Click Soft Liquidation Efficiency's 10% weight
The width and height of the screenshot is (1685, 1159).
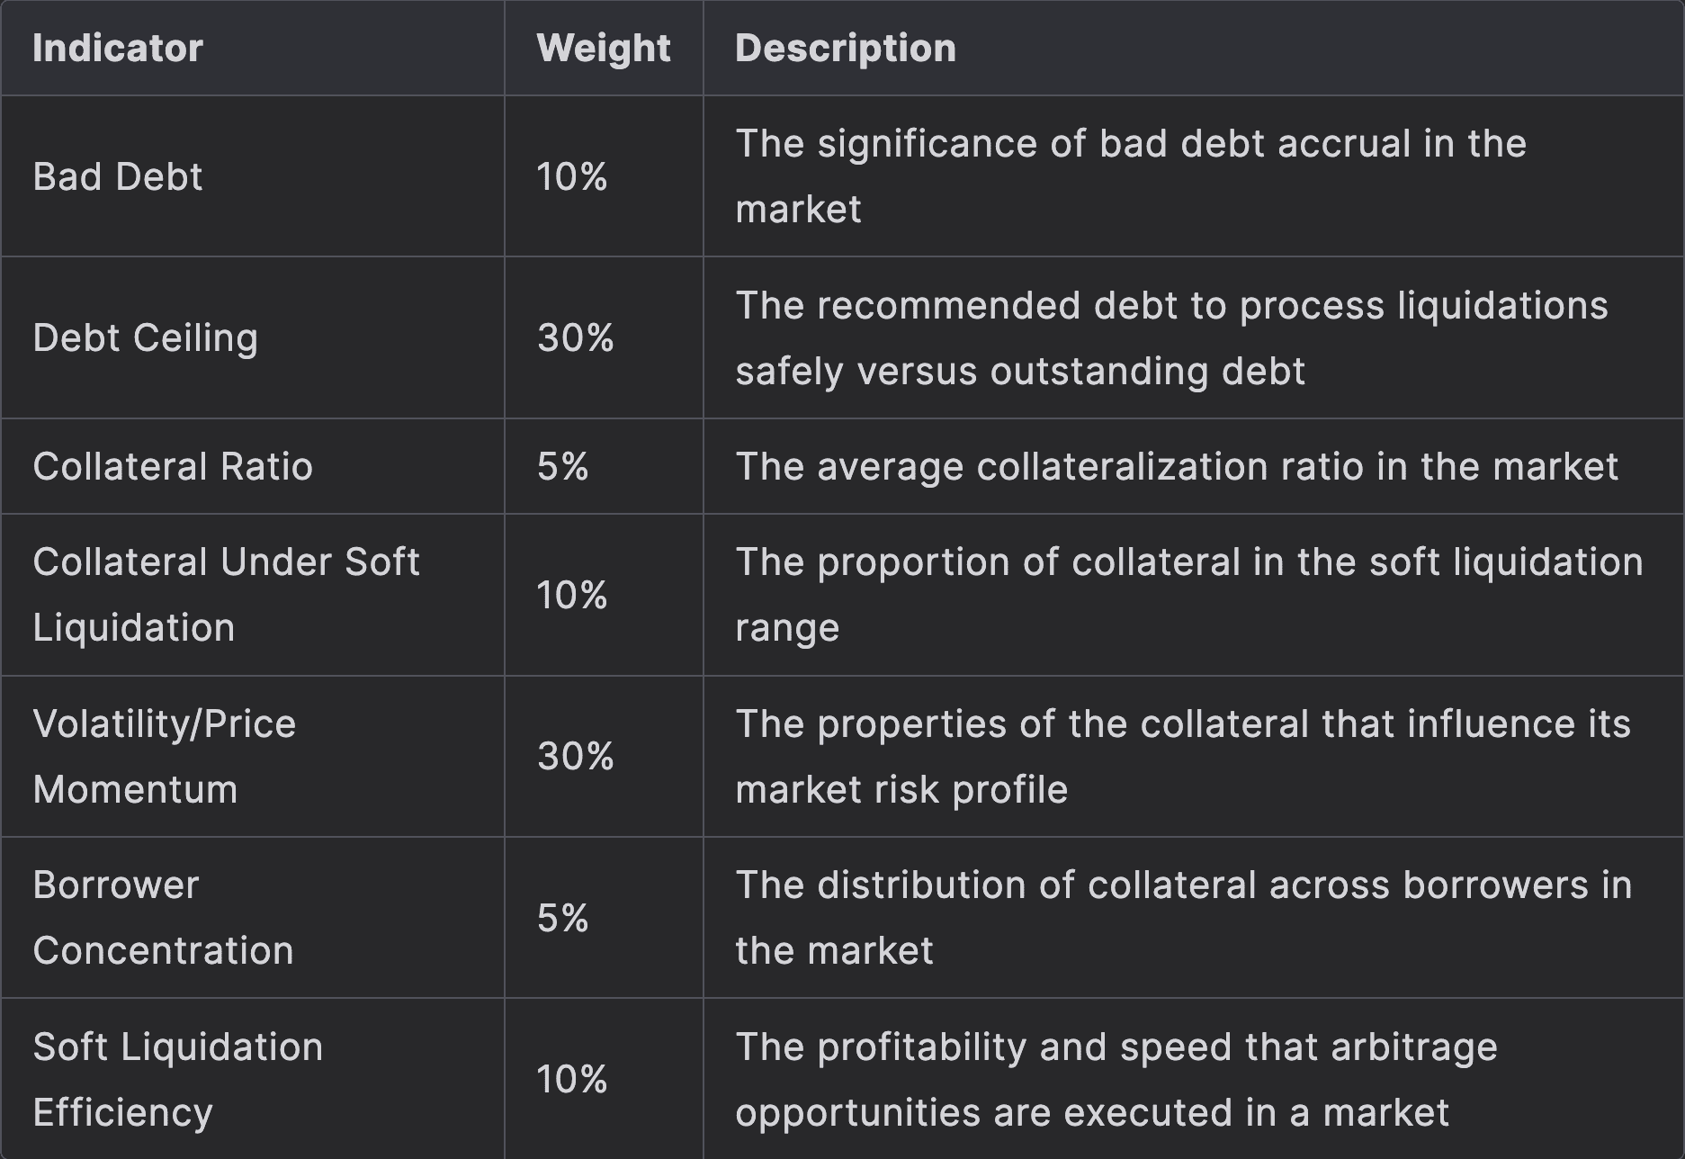(x=572, y=1079)
